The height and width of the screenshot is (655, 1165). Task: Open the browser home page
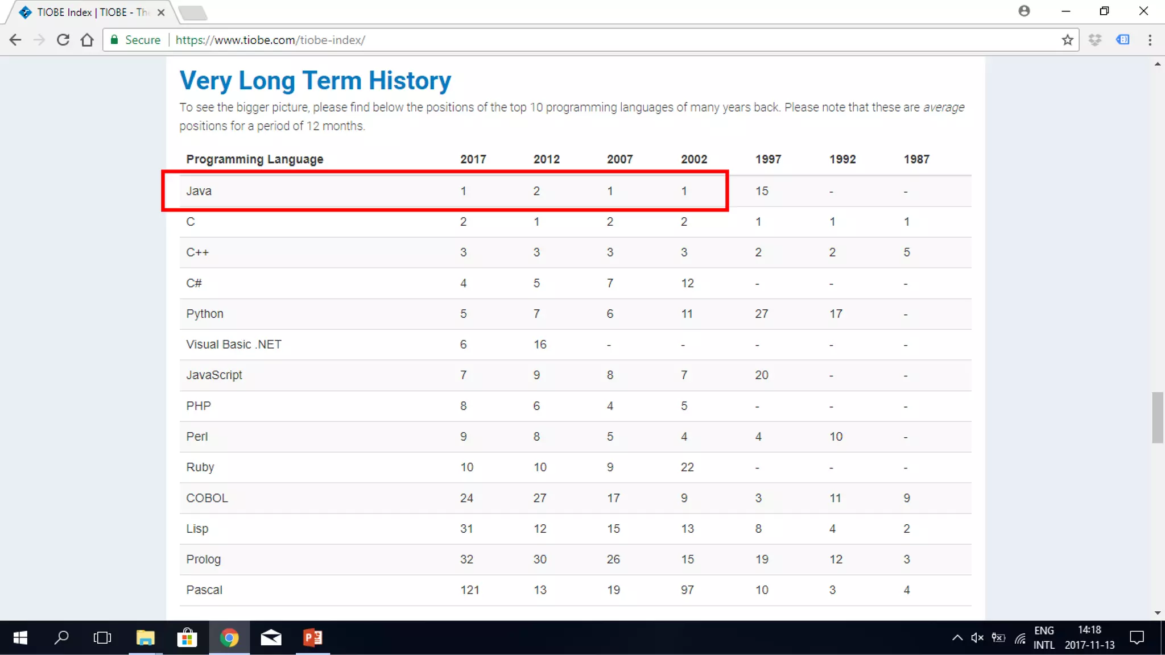click(87, 40)
